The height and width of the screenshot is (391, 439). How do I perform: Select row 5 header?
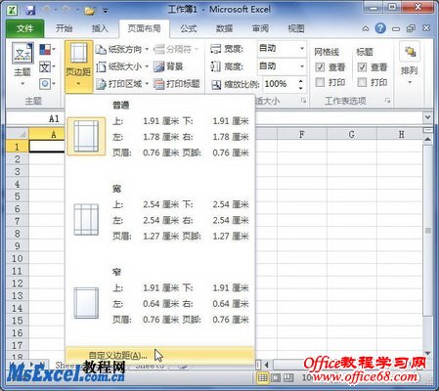18,196
